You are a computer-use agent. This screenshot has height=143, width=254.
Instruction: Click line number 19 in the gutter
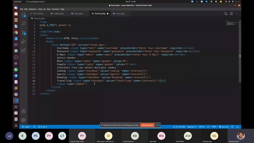[x=33, y=81]
